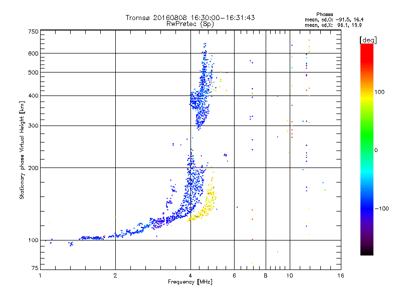Click the y-axis tick label '750'
This screenshot has height=300, width=401.
click(33, 31)
